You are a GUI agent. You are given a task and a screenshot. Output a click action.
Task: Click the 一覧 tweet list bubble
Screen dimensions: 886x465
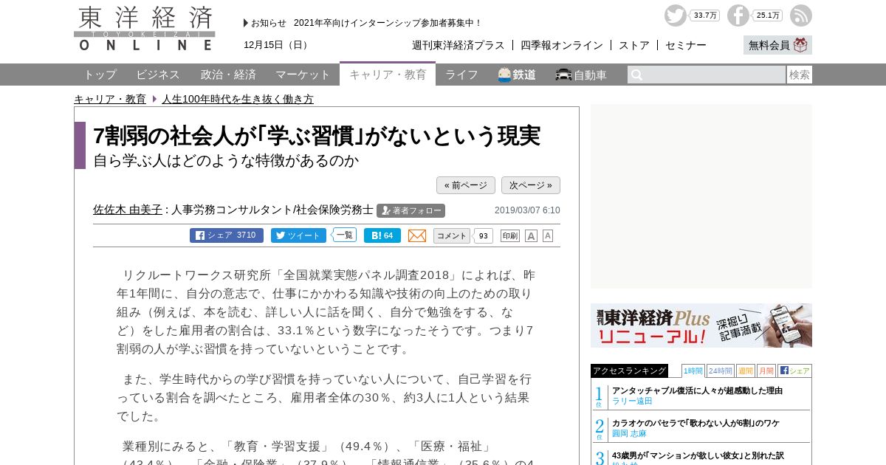coord(344,235)
